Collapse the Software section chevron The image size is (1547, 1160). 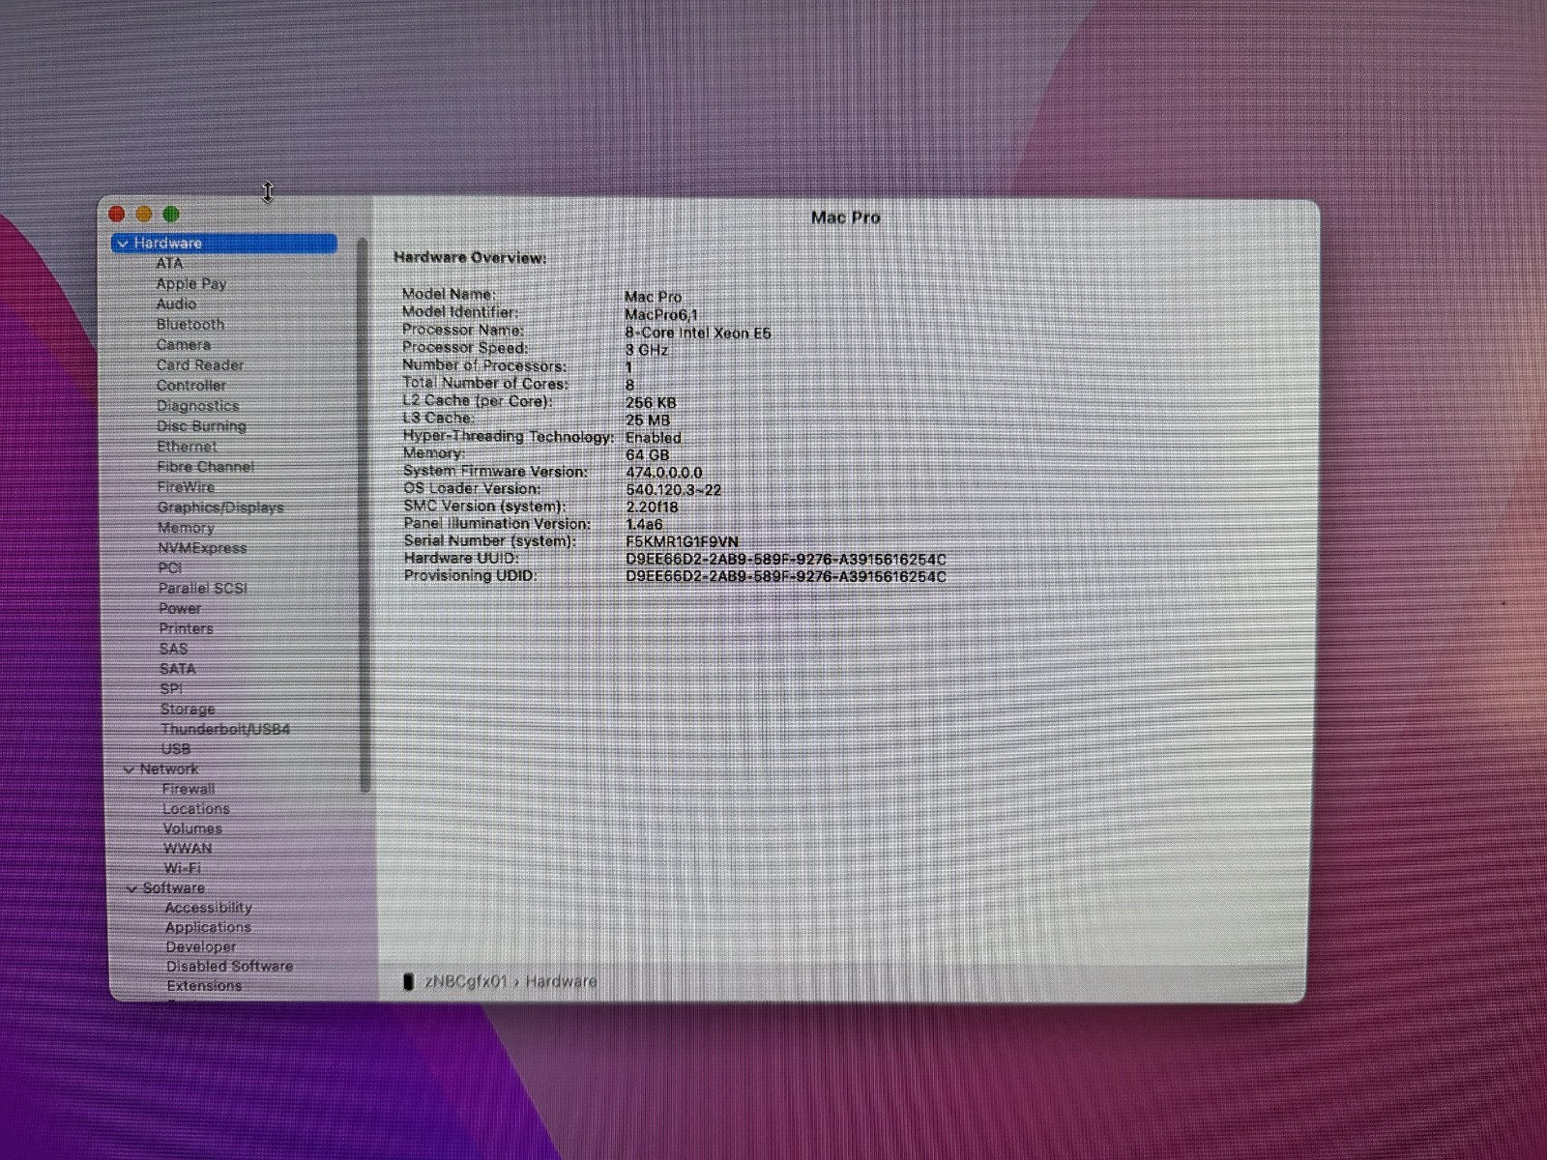131,888
